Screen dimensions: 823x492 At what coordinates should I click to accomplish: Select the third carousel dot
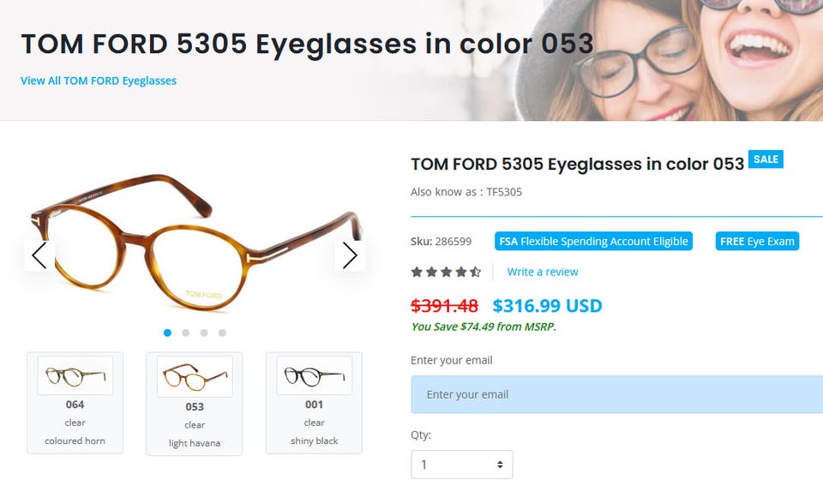pyautogui.click(x=204, y=333)
